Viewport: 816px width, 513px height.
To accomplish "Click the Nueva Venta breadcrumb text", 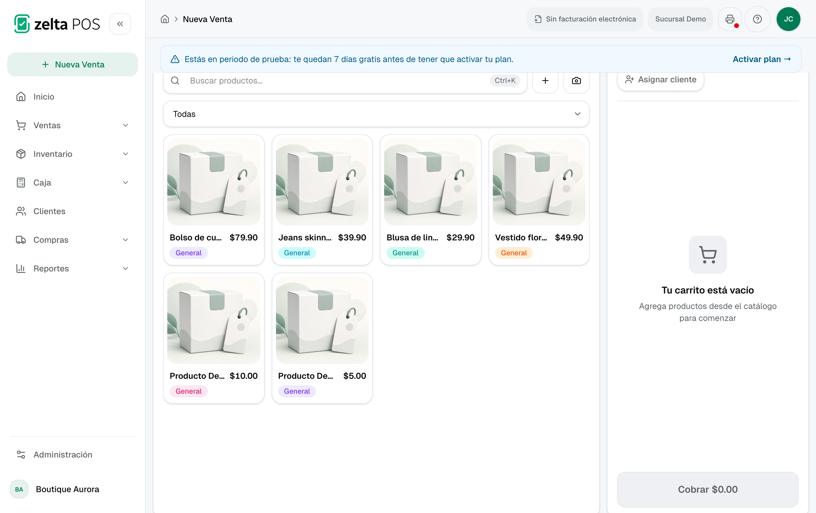I will tap(207, 19).
